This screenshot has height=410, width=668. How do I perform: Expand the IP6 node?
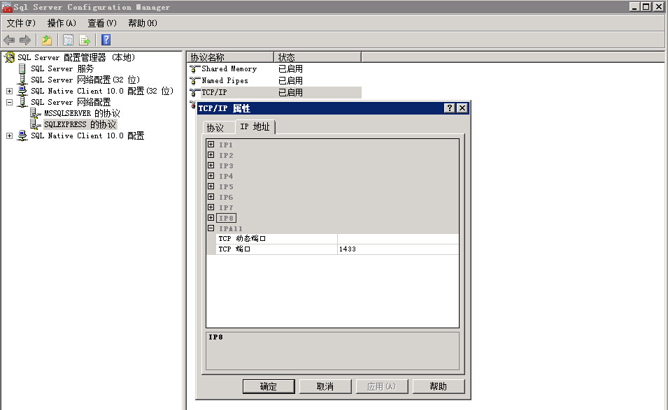(211, 196)
